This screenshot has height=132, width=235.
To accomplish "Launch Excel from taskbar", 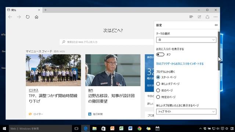I will [122, 129].
